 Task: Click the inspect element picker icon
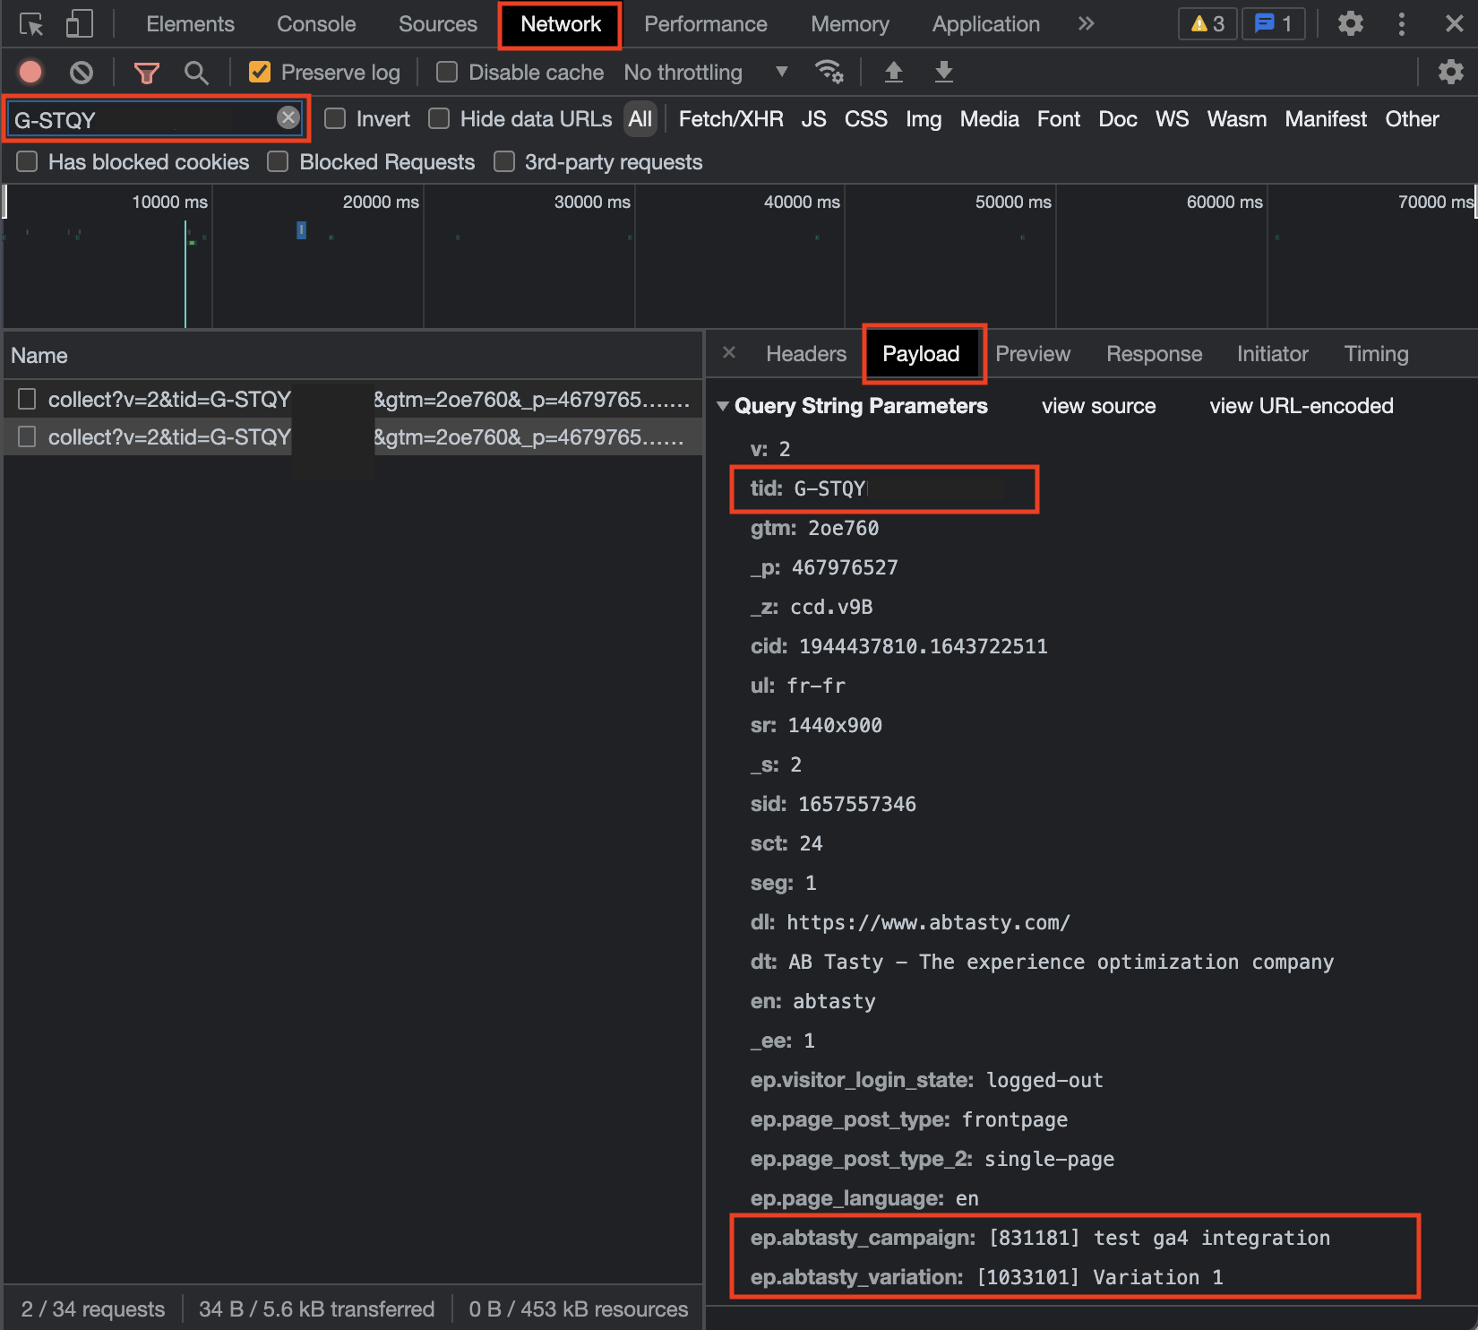point(31,24)
